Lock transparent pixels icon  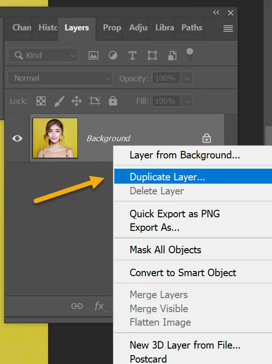(41, 101)
